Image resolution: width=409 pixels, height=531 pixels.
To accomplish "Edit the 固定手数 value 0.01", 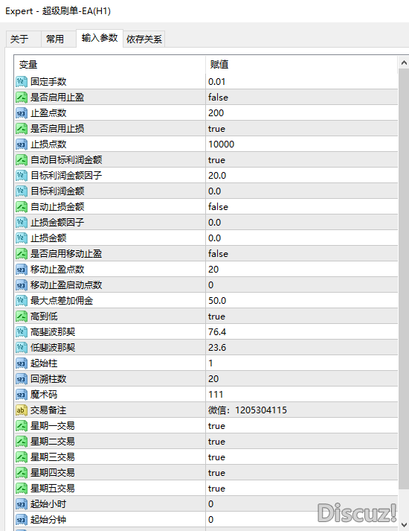I will 301,82.
